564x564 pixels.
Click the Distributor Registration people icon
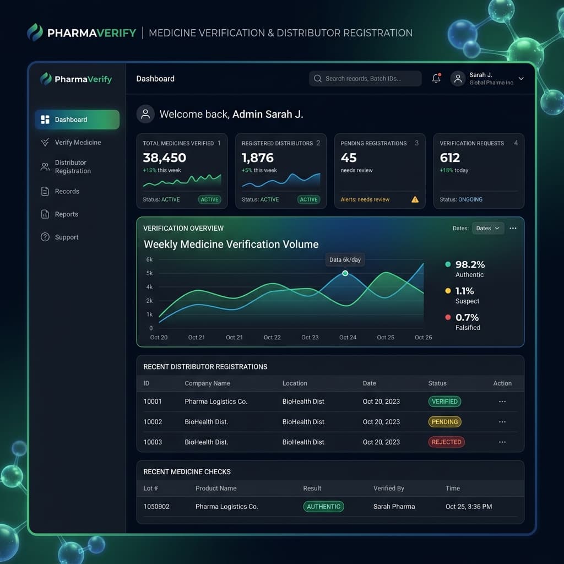[x=45, y=167]
